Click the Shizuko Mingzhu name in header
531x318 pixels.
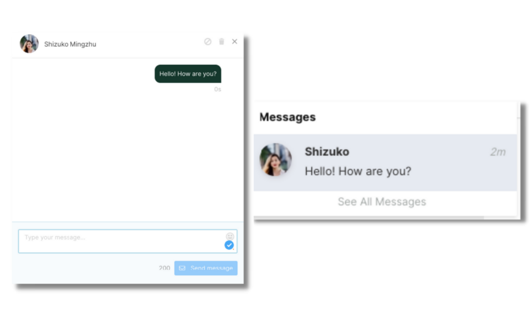(x=70, y=45)
